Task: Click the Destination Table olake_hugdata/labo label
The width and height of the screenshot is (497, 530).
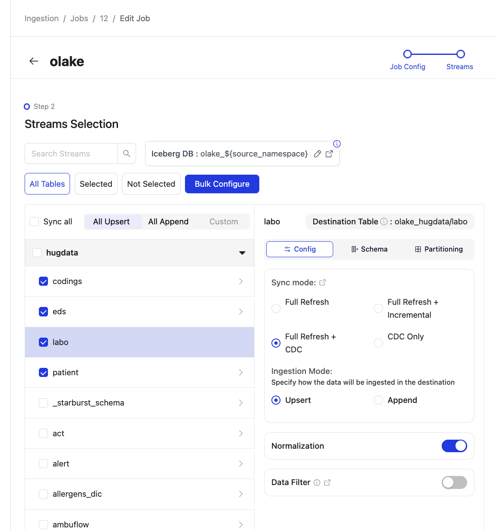Action: 390,222
